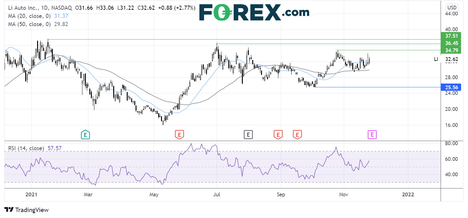468x218 pixels.
Task: Click 40.00 on the RSI axis
Action: click(451, 174)
